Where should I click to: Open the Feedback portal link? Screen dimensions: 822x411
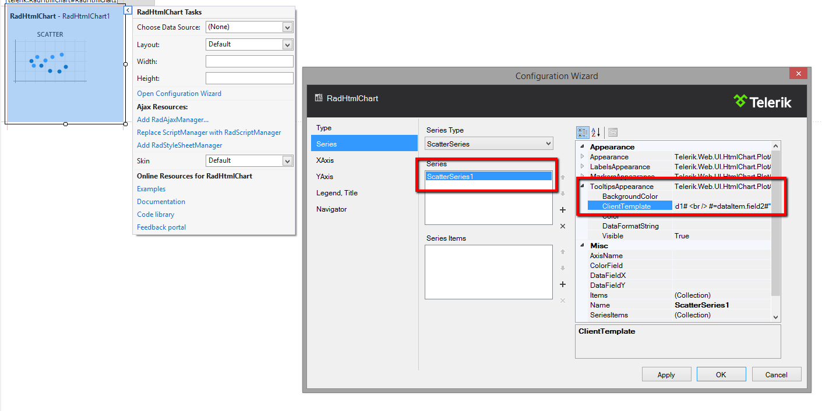pos(161,227)
